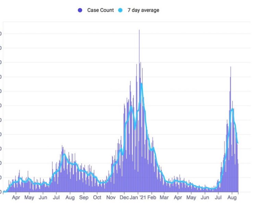Select the Feb x-axis label
Screen dimensions: 274x206
click(152, 198)
